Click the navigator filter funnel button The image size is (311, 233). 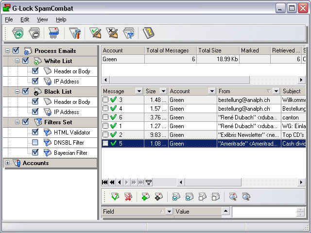(149, 182)
